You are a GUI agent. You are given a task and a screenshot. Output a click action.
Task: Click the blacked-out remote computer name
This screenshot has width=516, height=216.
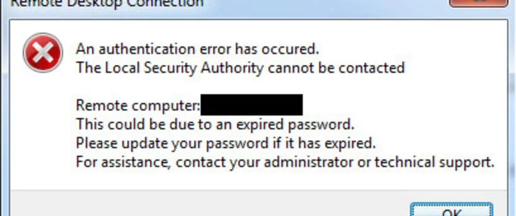click(x=251, y=105)
